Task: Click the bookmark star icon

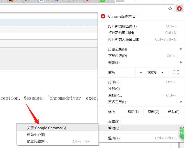Action: click(170, 9)
